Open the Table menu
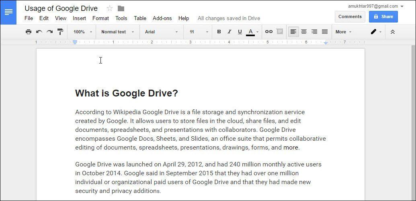This screenshot has width=416, height=201. 140,18
